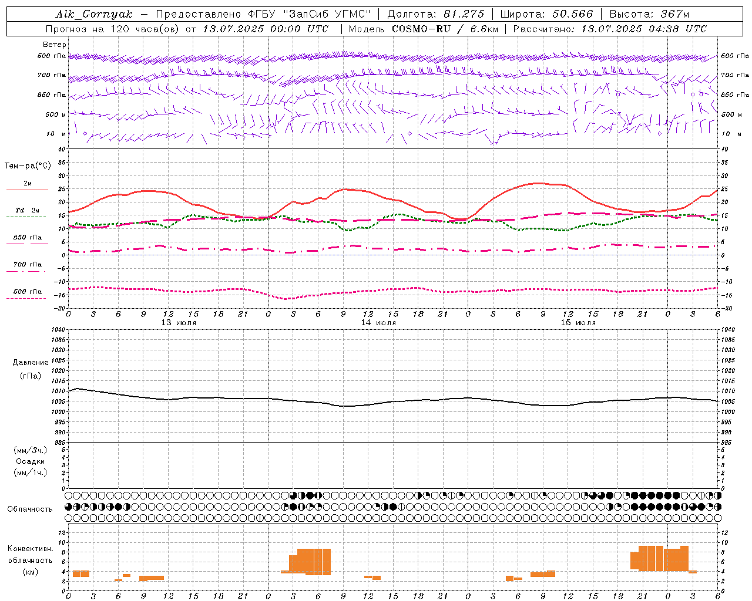Click the Долгота: 81.275 value
This screenshot has height=601, width=752.
click(x=436, y=14)
